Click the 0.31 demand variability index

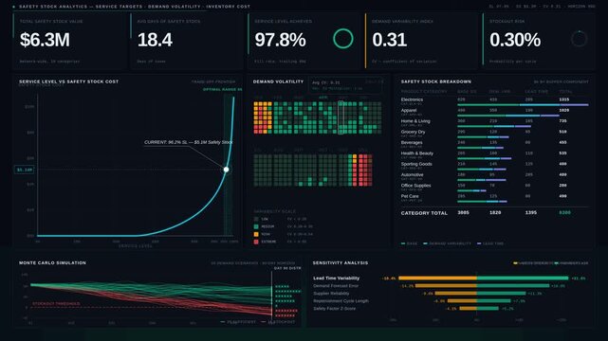click(x=389, y=40)
